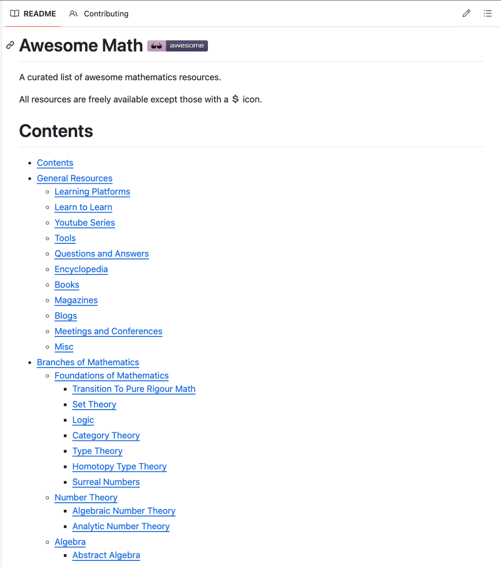Open Branches of Mathematics link
This screenshot has height=567, width=501.
click(88, 362)
